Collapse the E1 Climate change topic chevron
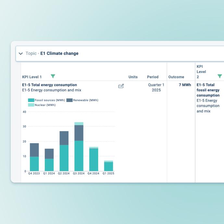Viewport: 224px width, 224px height. 21,54
